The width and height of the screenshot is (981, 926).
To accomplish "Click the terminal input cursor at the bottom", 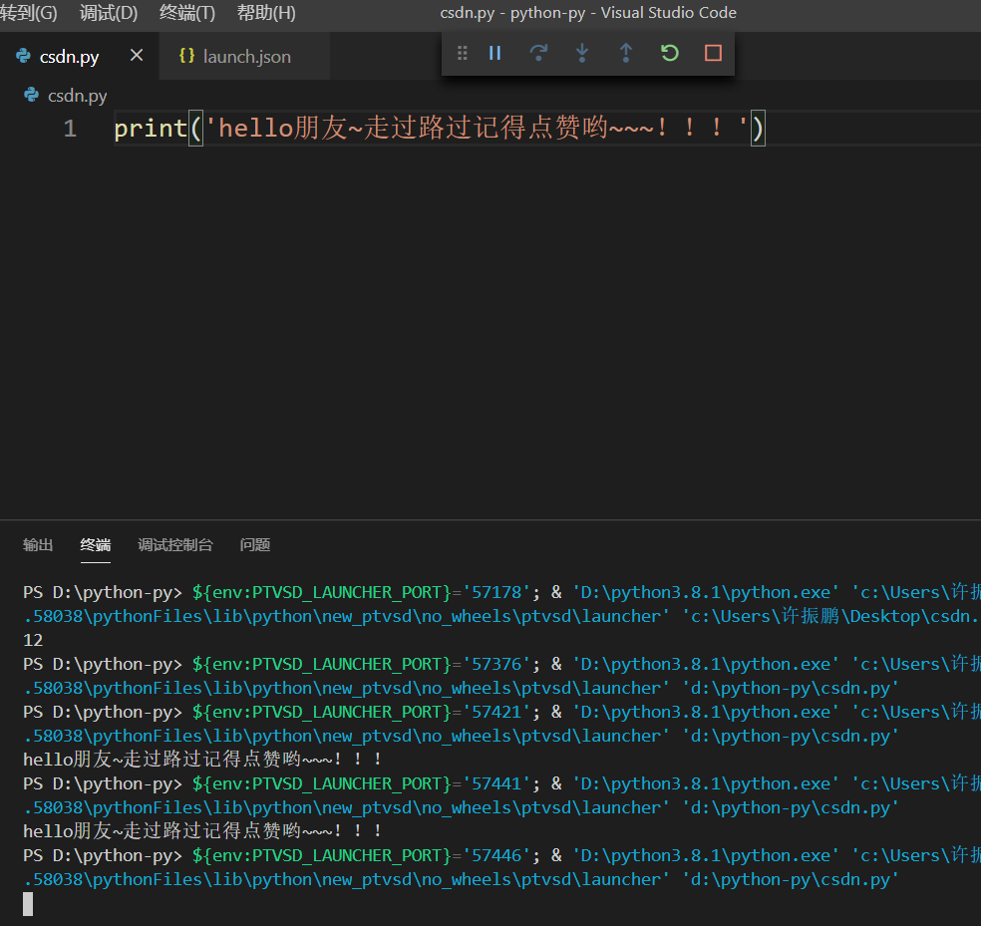I will (30, 903).
